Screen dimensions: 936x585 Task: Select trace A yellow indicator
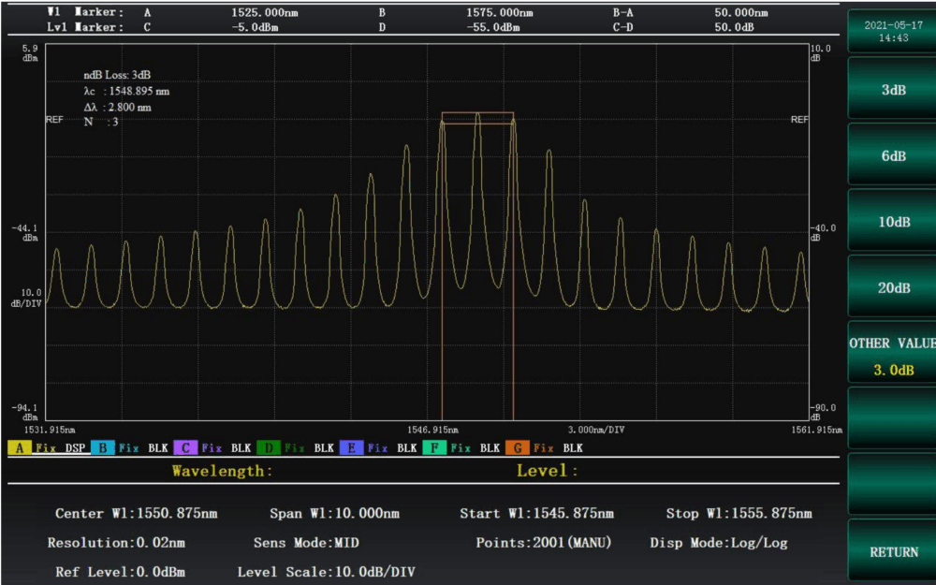point(20,448)
